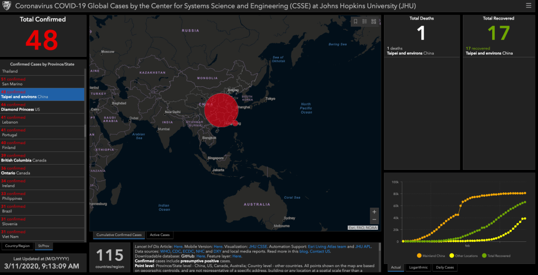Zoom in on the map
Viewport: 538px width, 275px height.
pos(374,211)
